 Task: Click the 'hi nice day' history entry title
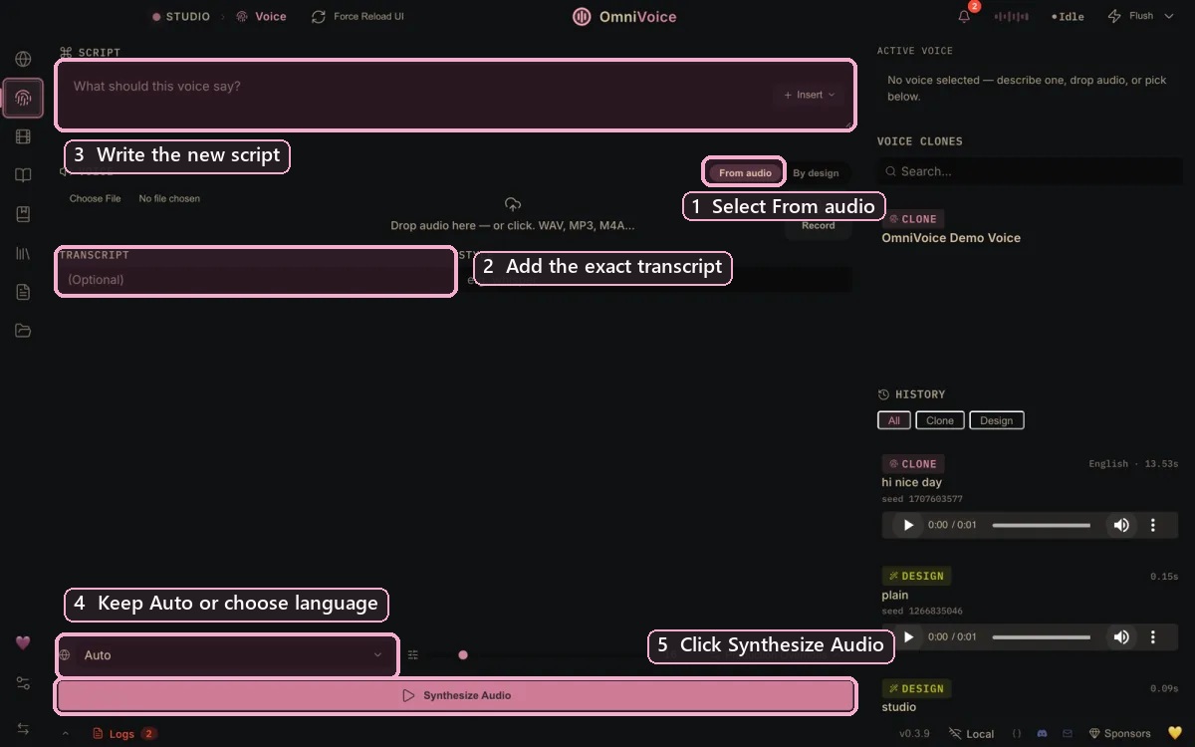click(911, 482)
